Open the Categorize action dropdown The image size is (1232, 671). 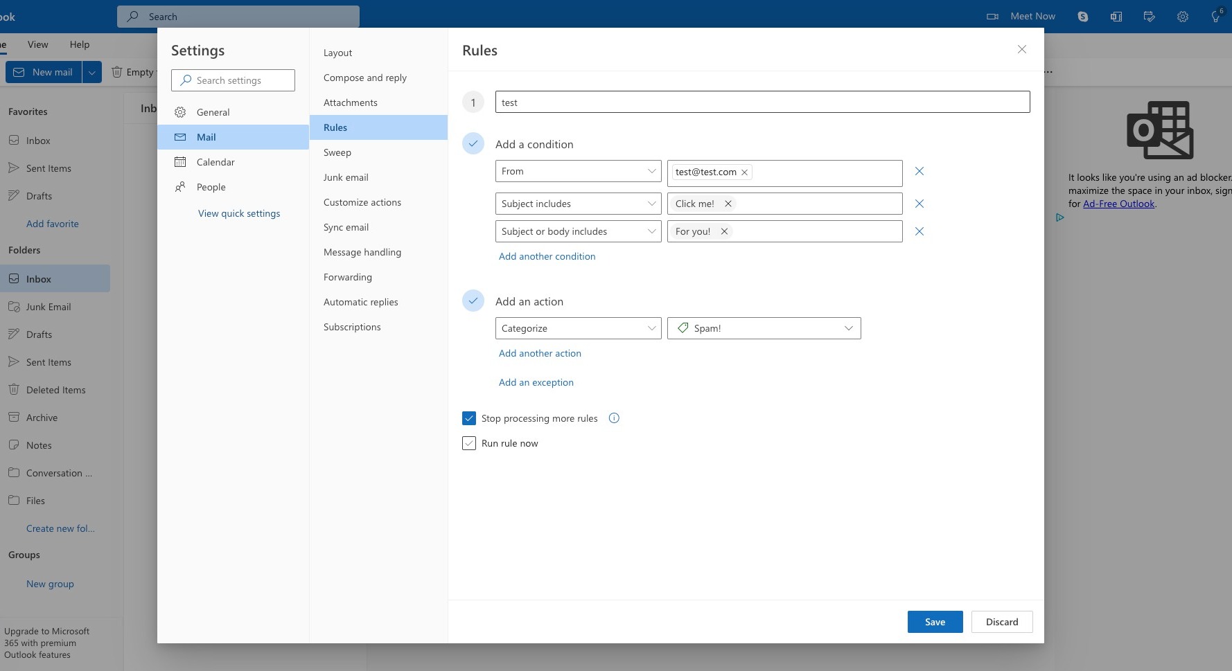[578, 328]
